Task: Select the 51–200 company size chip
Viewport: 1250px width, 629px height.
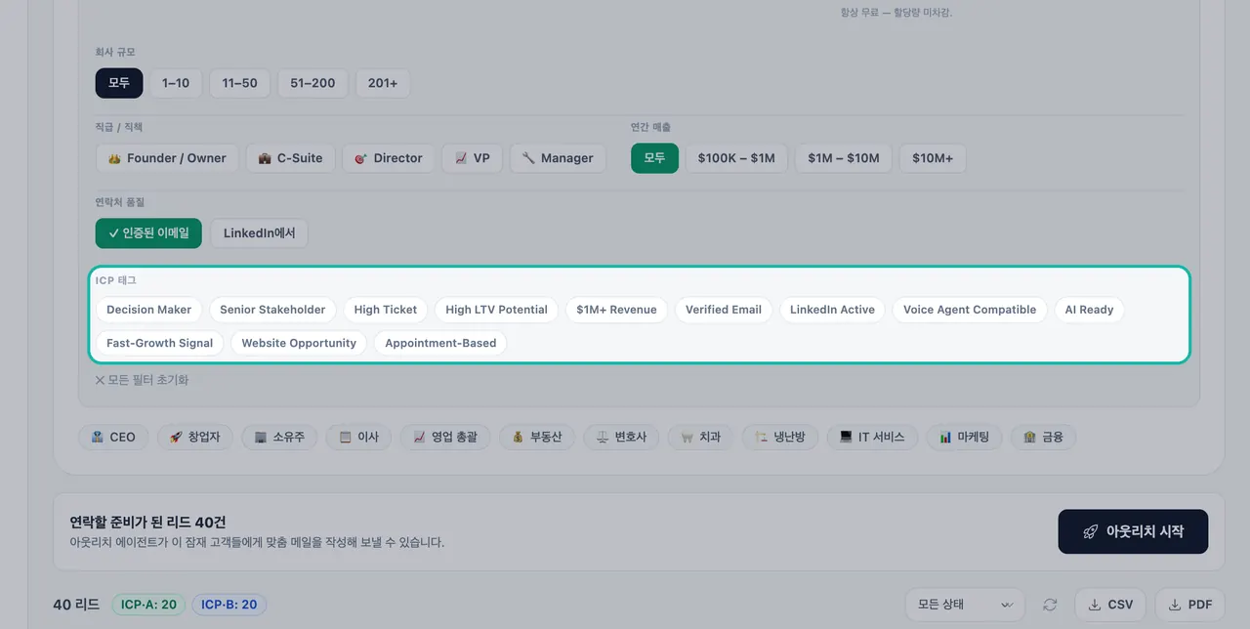Action: [312, 83]
